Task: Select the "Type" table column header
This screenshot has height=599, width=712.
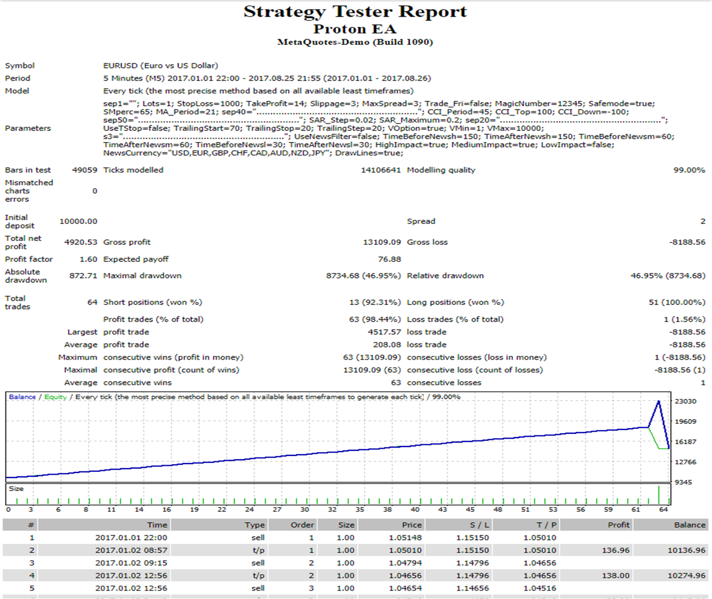Action: [255, 526]
